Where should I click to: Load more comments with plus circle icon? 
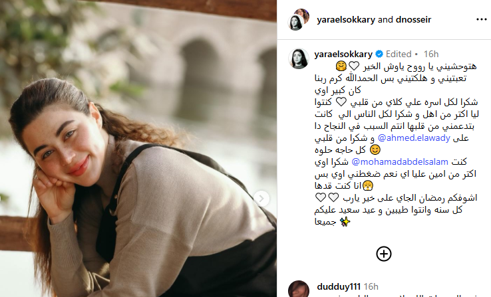(x=384, y=254)
